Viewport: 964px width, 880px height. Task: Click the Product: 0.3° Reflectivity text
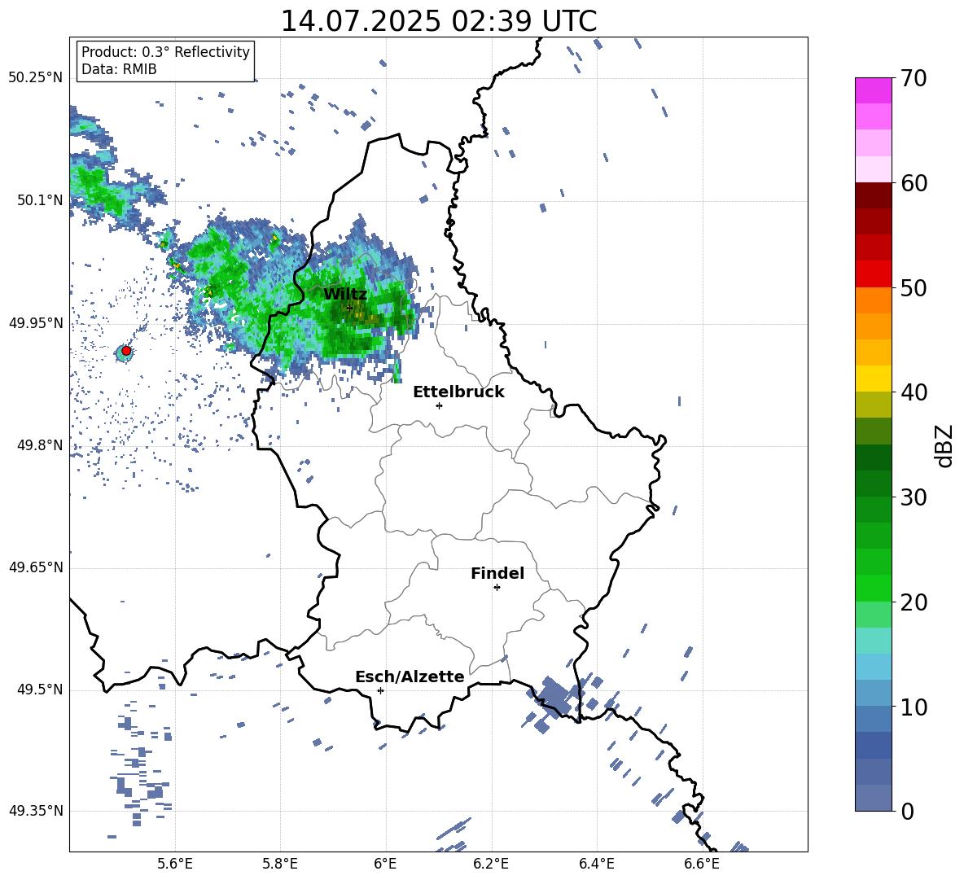click(x=165, y=51)
